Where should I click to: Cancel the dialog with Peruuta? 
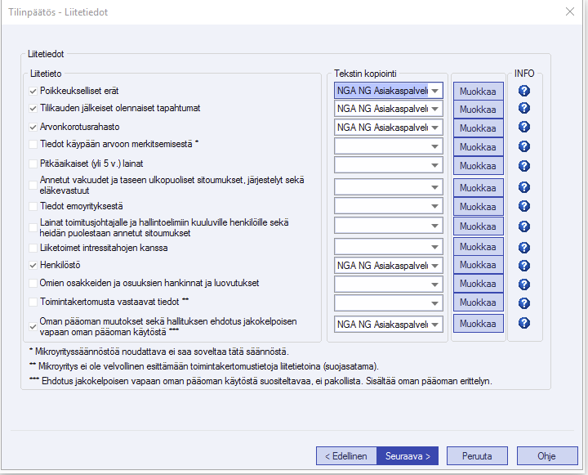coord(476,455)
